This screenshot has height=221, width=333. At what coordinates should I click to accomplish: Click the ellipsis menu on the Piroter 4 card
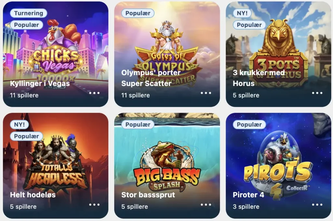coord(317,205)
